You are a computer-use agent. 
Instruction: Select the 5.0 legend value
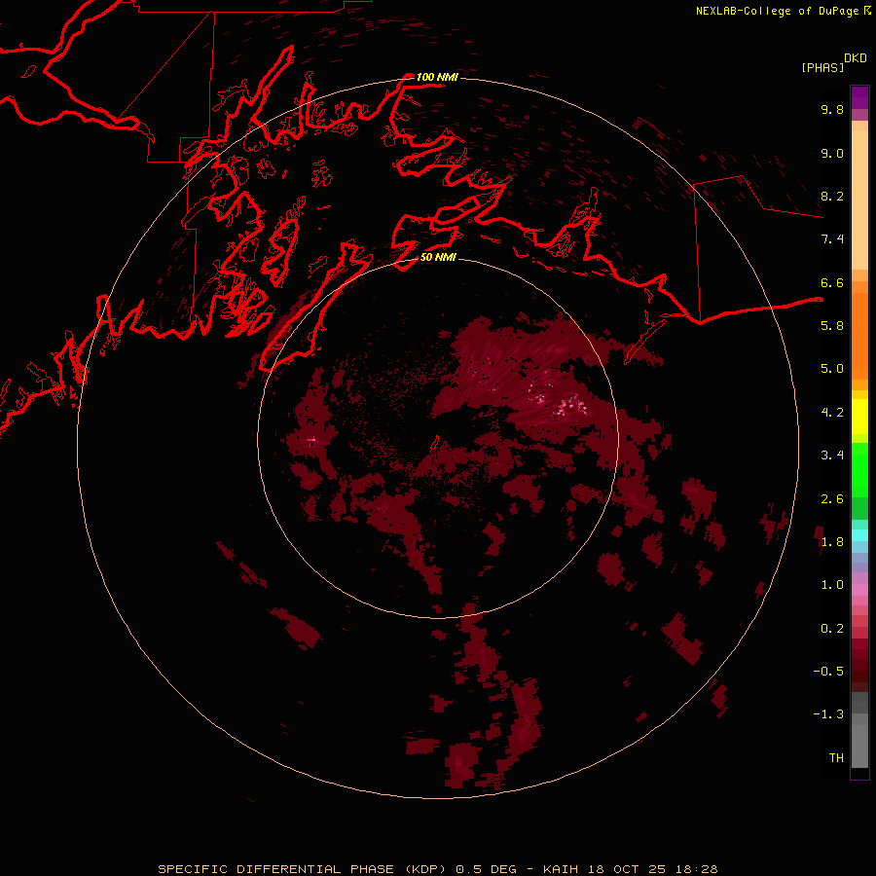pos(832,369)
